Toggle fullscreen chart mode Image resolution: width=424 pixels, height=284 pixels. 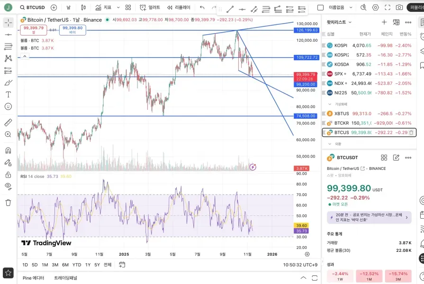[388, 8]
